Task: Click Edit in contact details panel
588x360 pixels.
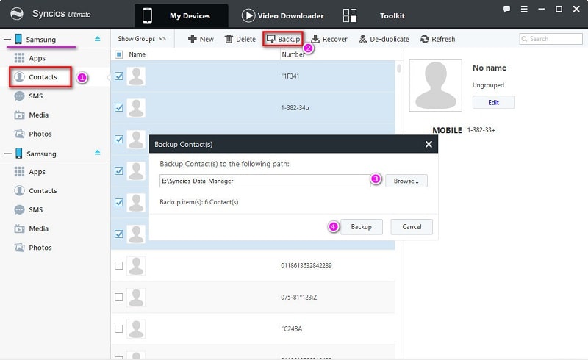Action: (x=493, y=102)
